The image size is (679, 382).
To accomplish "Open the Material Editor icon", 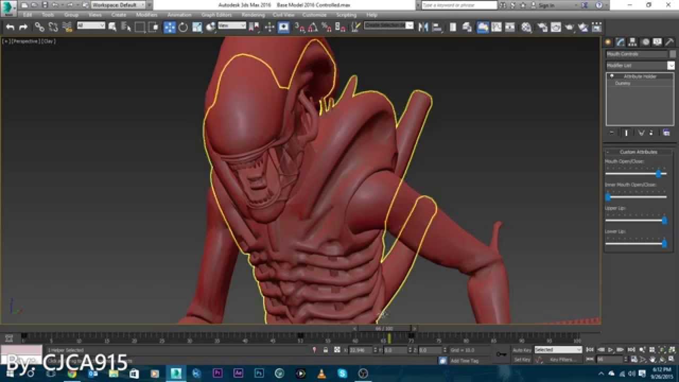I will (x=526, y=27).
